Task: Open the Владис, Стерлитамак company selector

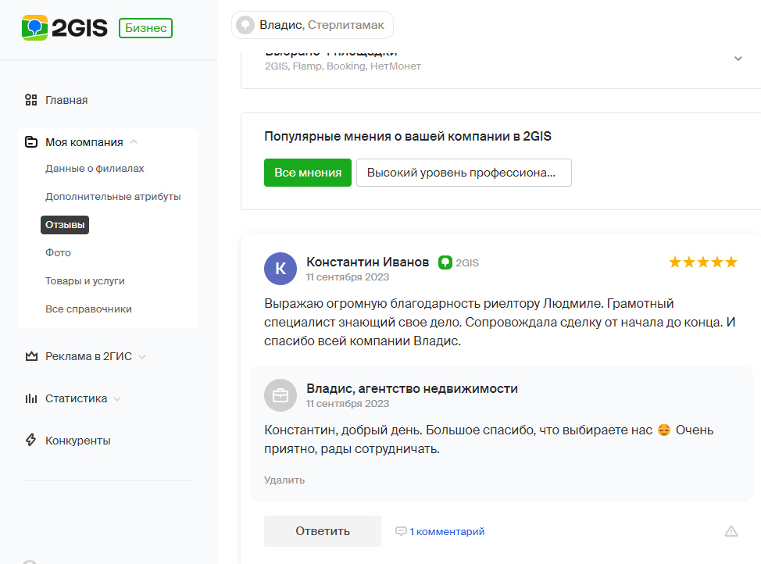Action: [x=312, y=25]
